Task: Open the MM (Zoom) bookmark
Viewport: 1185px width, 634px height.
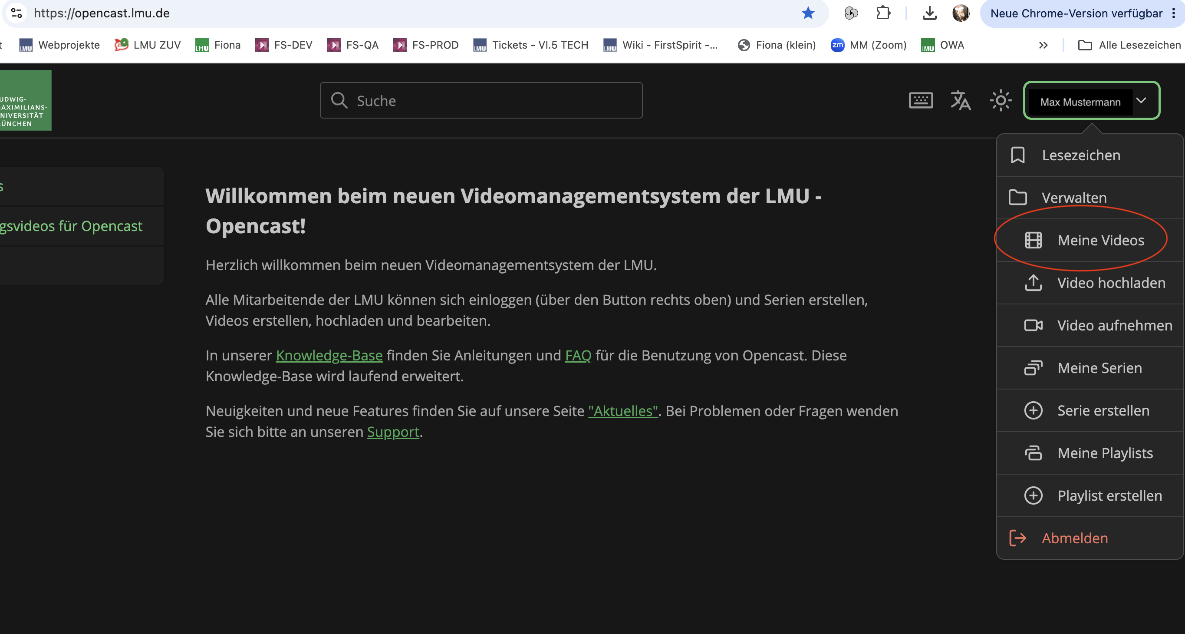Action: [869, 45]
